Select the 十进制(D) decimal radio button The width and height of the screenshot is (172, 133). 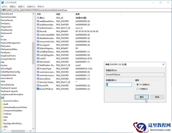(x=138, y=89)
